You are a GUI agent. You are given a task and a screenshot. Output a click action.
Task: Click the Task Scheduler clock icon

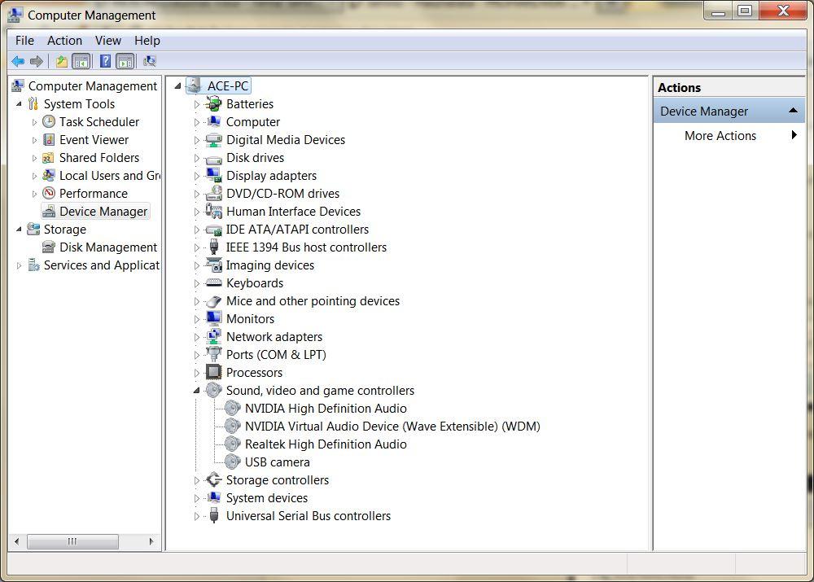point(49,122)
